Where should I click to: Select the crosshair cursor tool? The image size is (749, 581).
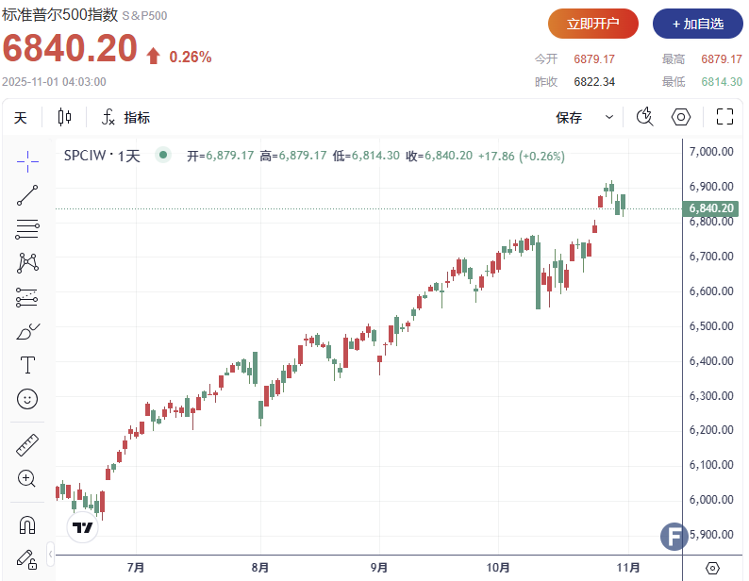27,161
